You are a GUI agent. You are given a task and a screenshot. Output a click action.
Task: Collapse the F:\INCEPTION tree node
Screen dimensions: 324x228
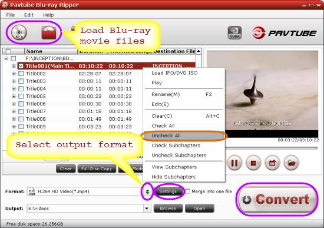click(x=6, y=58)
